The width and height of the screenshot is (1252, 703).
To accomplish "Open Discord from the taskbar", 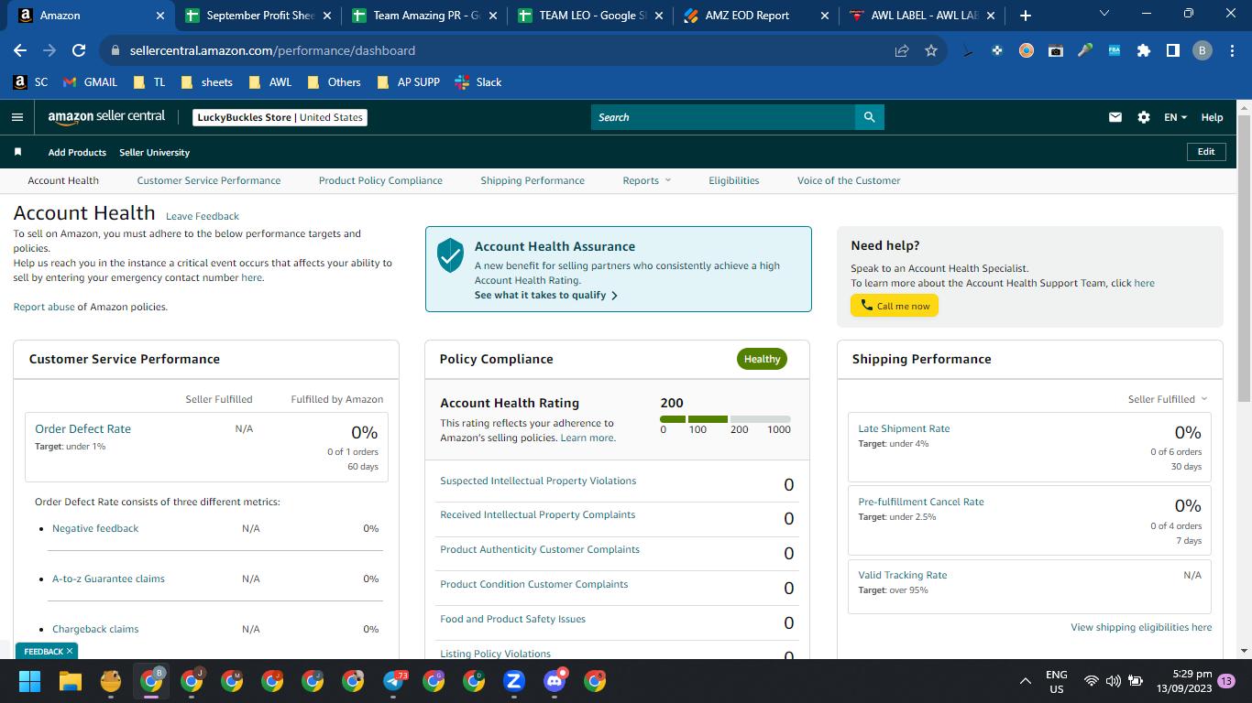I will click(555, 681).
